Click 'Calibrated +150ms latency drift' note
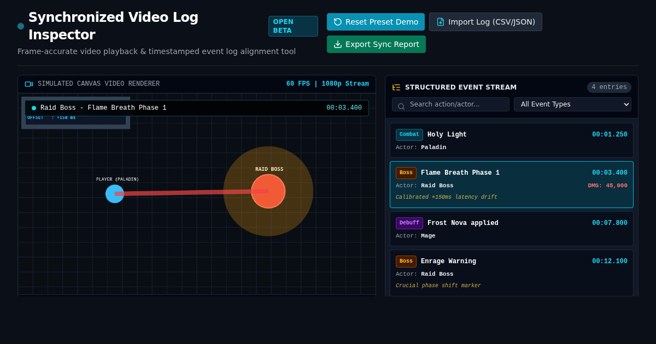This screenshot has width=656, height=344. click(447, 198)
